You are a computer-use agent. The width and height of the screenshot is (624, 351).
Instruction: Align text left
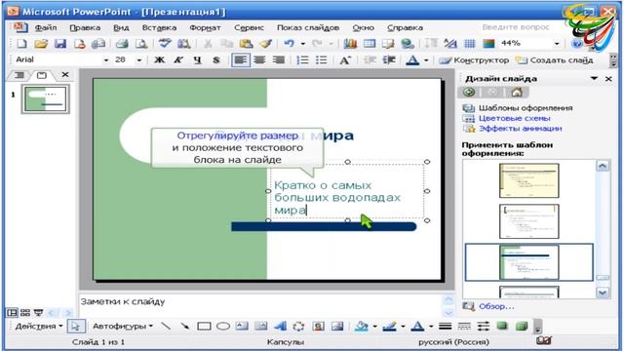(241, 60)
